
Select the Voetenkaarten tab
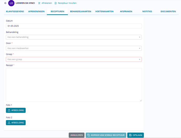click(104, 12)
